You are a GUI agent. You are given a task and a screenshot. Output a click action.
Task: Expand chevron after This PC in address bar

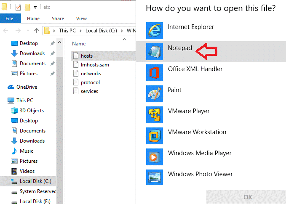(x=80, y=31)
